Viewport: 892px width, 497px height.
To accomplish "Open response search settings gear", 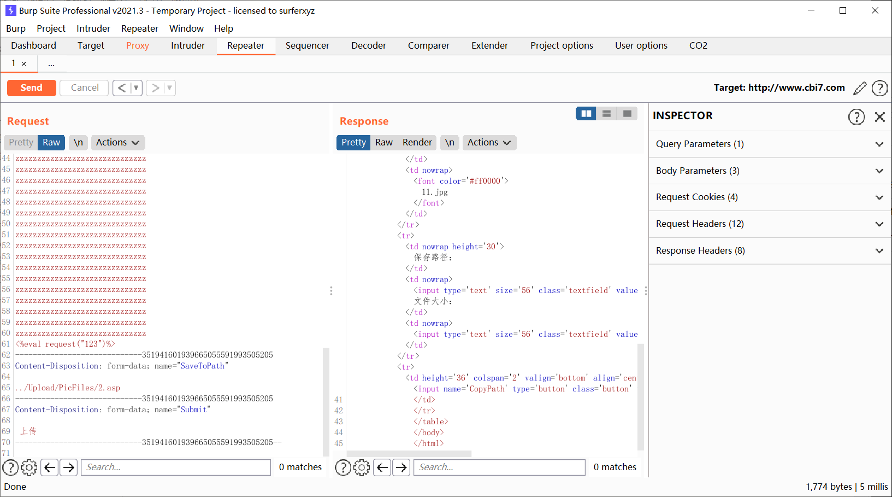I will pyautogui.click(x=362, y=467).
